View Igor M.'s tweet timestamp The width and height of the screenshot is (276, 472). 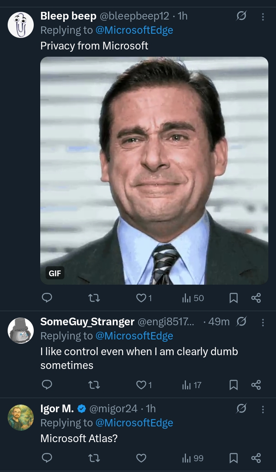coord(151,408)
